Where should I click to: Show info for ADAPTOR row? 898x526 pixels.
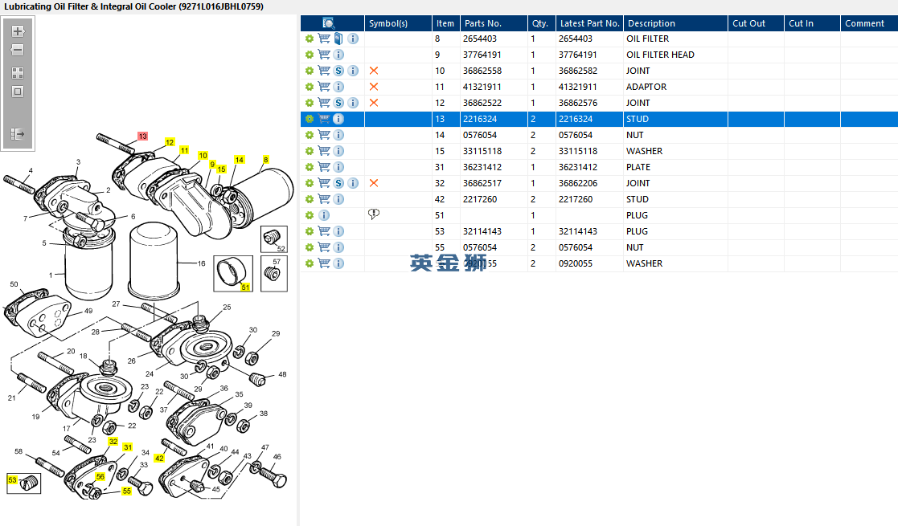338,87
